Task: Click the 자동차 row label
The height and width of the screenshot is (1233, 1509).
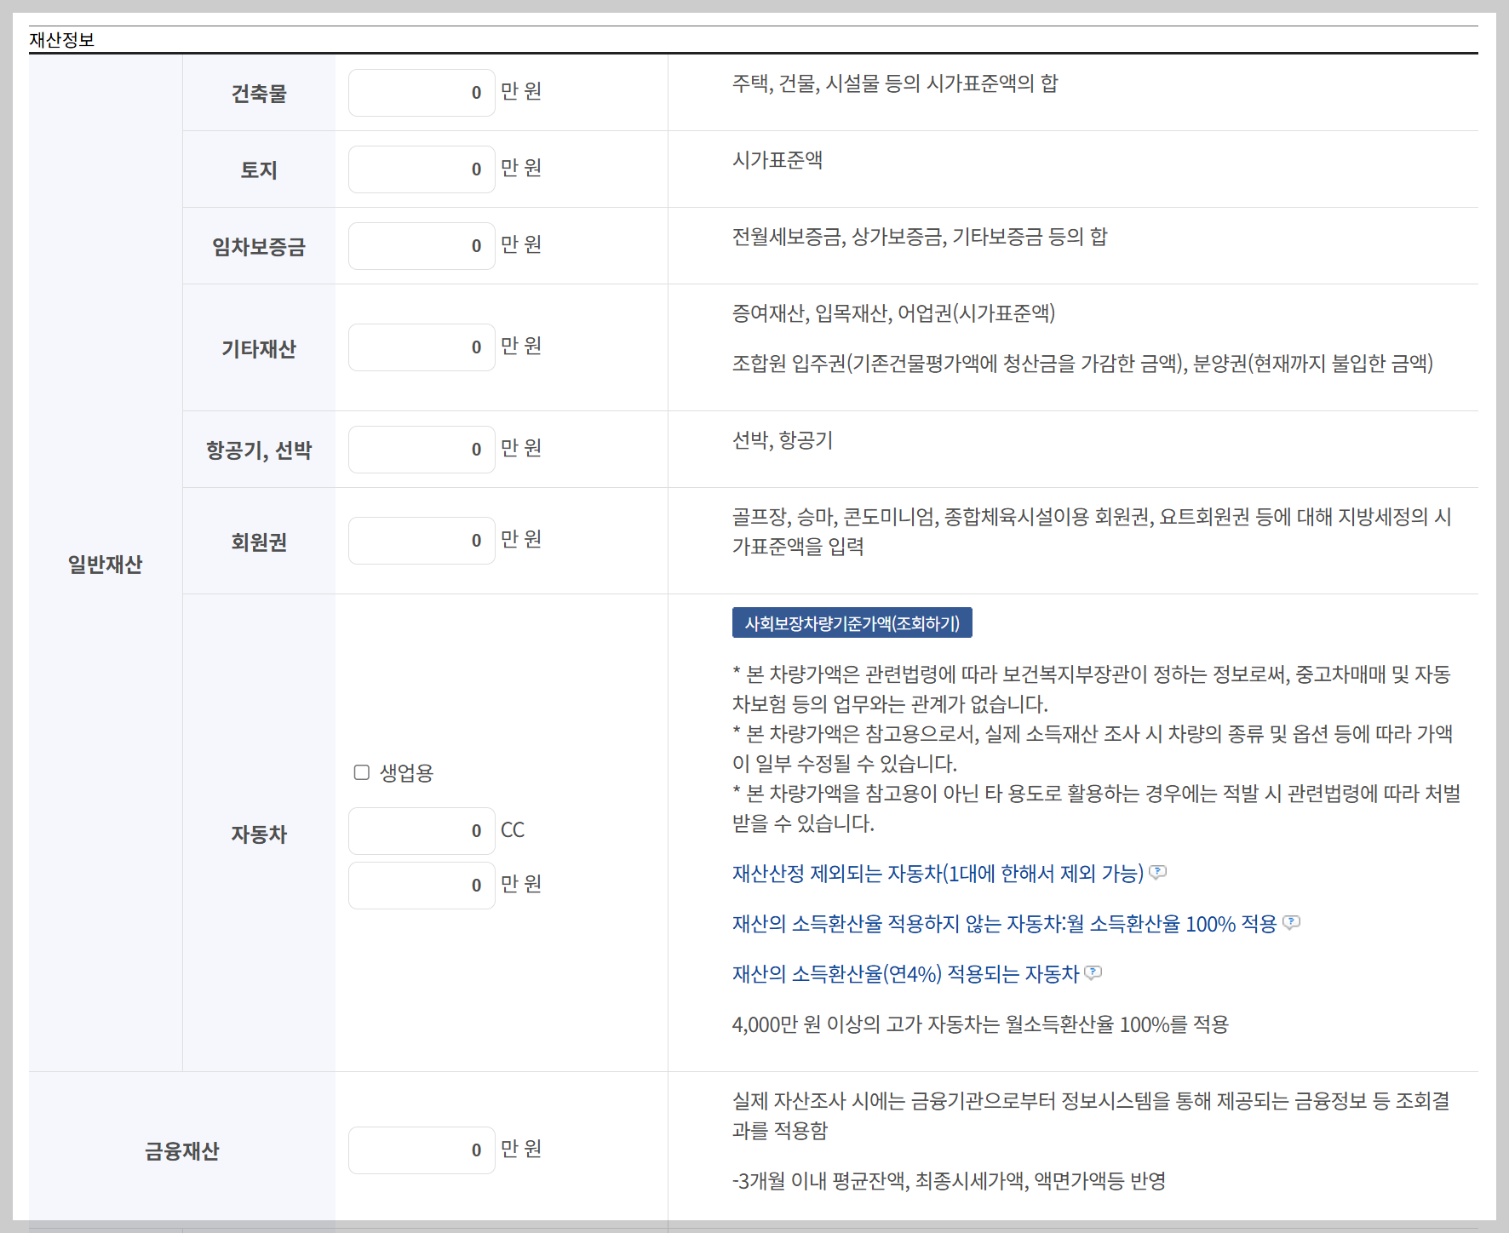Action: coord(259,834)
